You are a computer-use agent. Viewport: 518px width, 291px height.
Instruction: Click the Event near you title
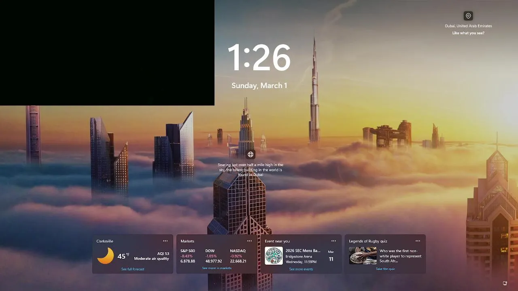(277, 241)
